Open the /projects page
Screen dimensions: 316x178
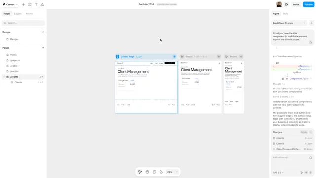(x=15, y=60)
